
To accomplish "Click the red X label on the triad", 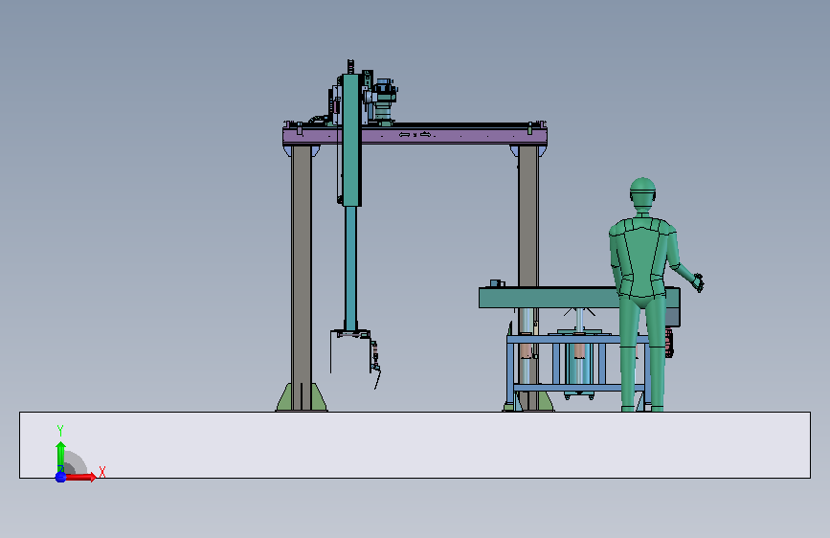I will click(x=102, y=472).
